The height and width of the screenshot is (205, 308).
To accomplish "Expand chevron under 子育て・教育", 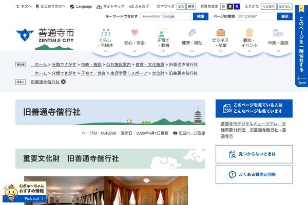I will pyautogui.click(x=163, y=51).
